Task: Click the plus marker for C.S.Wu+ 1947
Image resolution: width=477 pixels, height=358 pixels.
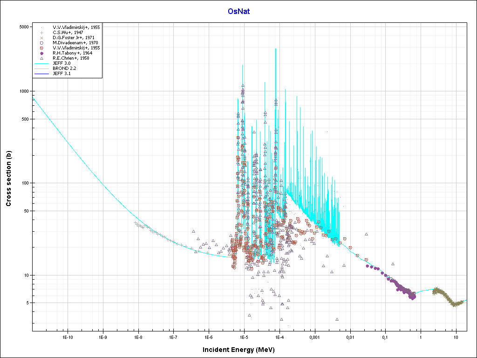Action: coord(41,33)
